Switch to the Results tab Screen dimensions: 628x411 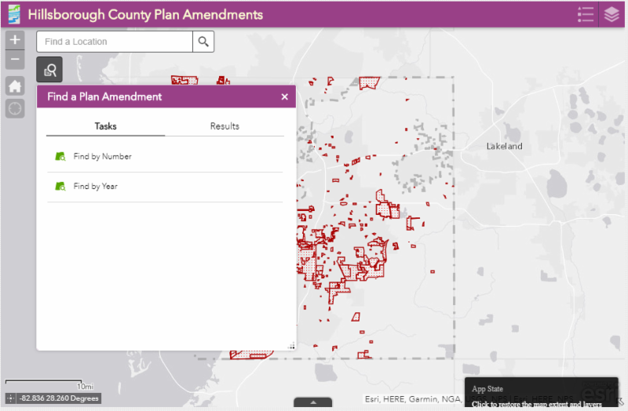tap(225, 126)
